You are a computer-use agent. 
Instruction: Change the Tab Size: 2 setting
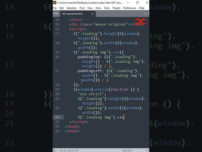(x=127, y=150)
